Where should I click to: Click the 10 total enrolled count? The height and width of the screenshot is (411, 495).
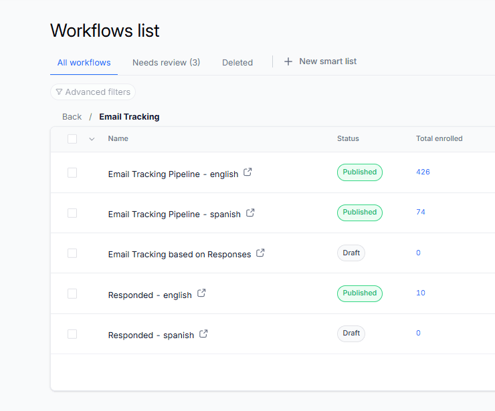[421, 293]
